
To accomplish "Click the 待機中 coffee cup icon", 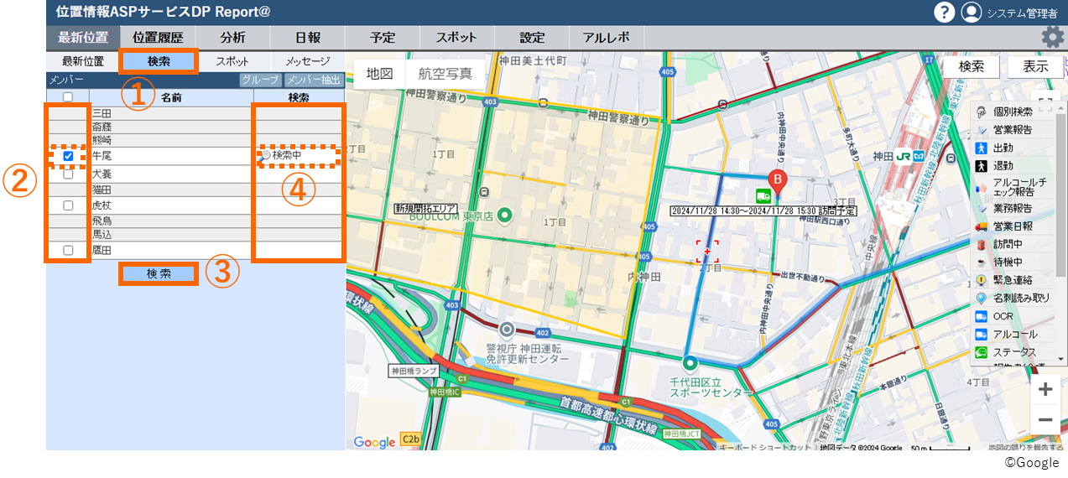I will tap(981, 262).
